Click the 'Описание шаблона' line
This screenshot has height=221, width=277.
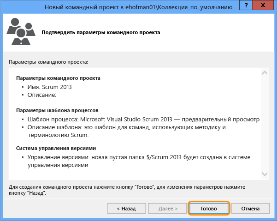[x=126, y=131]
